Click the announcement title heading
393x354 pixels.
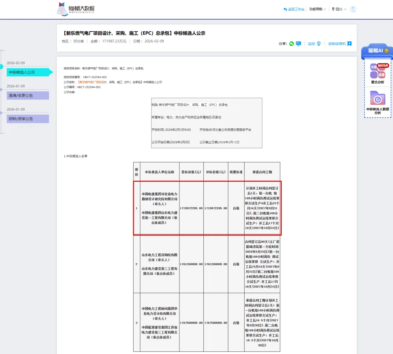tap(134, 33)
